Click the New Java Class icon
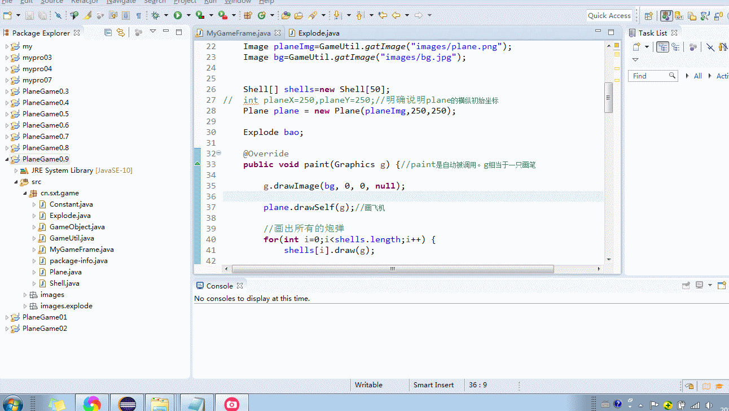729x411 pixels. [262, 16]
